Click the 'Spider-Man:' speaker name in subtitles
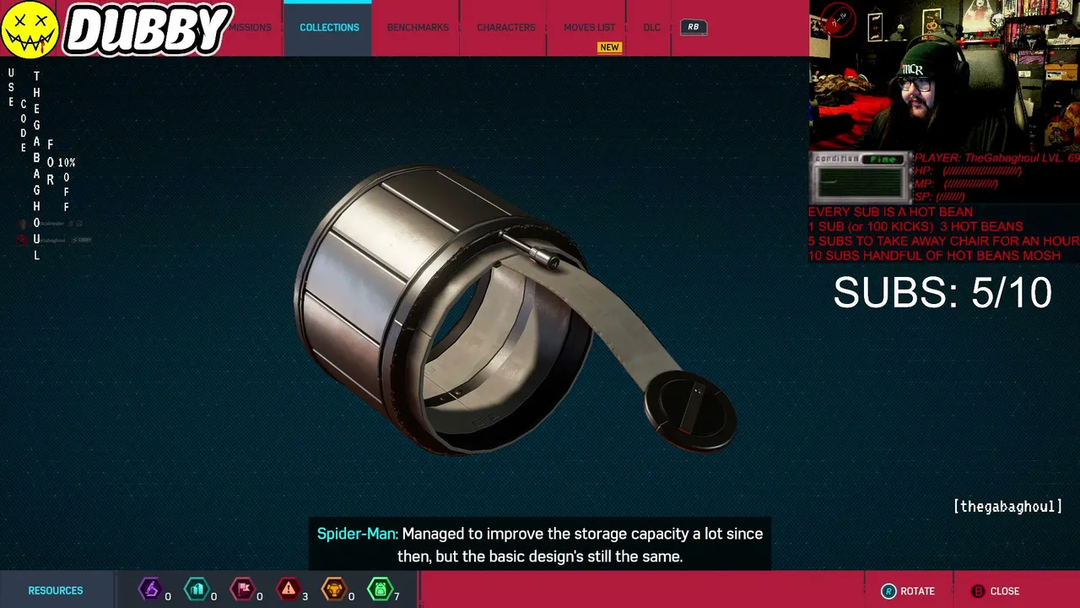 358,534
